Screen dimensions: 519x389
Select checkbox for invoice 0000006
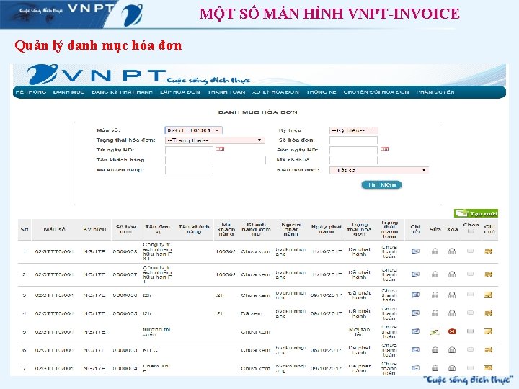(470, 295)
